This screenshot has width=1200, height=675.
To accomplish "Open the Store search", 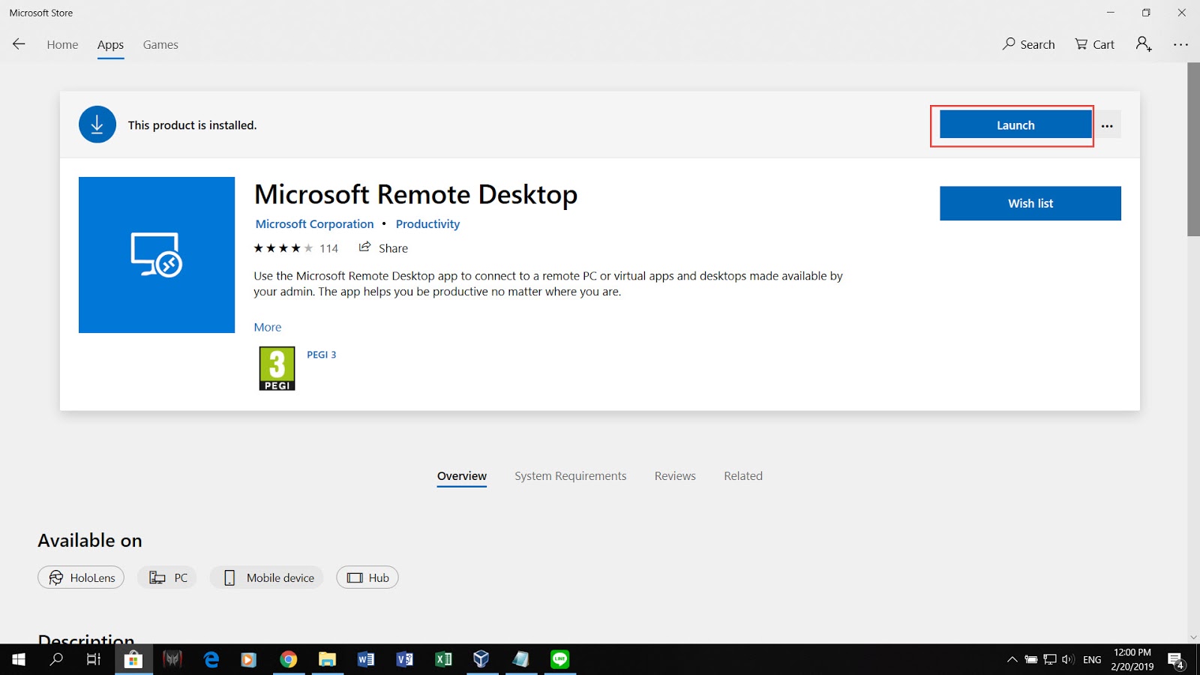I will [1027, 44].
